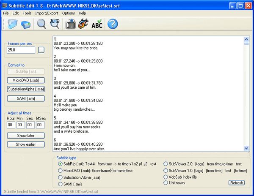
Task: Click the Frames per sec input field
Action: point(21,50)
